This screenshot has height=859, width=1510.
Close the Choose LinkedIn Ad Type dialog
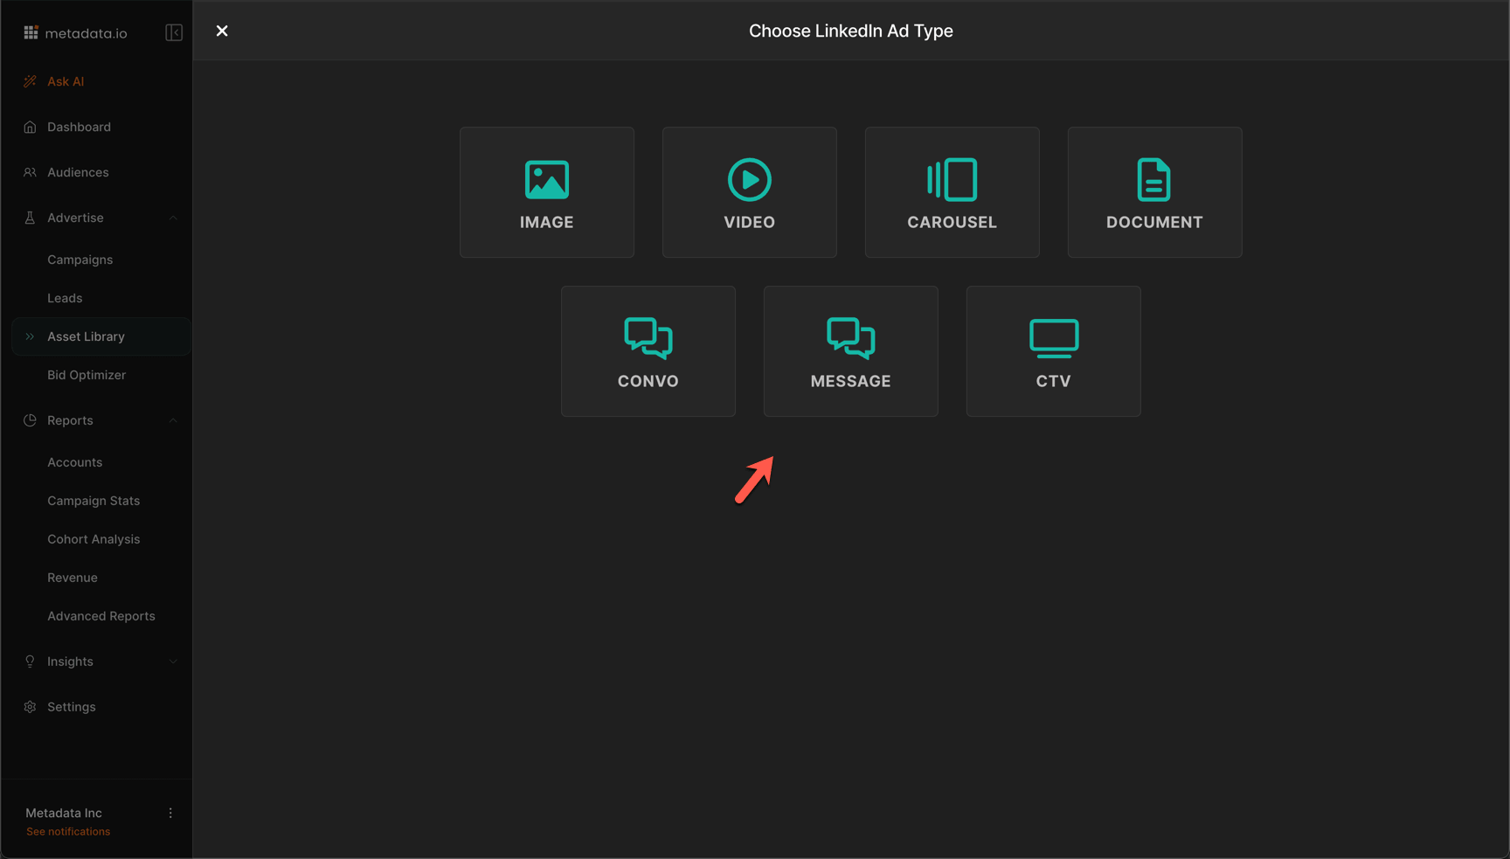click(x=222, y=31)
